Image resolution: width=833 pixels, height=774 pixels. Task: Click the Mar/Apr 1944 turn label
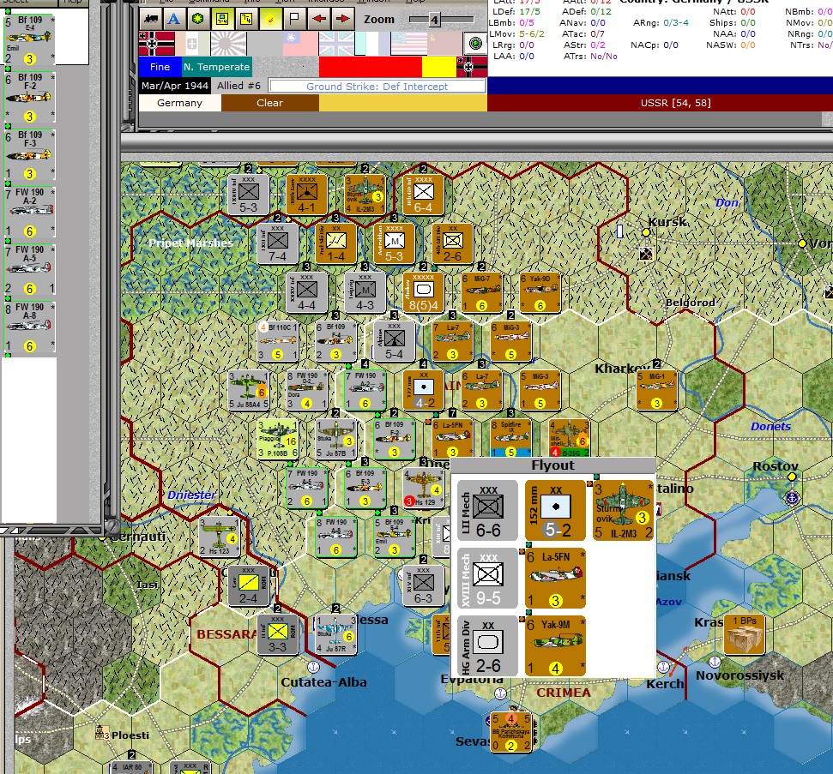click(175, 86)
